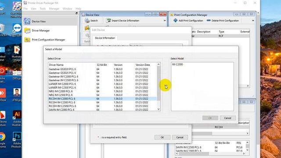Select Gestetner IM C2000 PCL 6 driver
Viewport: 281px width, 158px height.
[x=102, y=76]
